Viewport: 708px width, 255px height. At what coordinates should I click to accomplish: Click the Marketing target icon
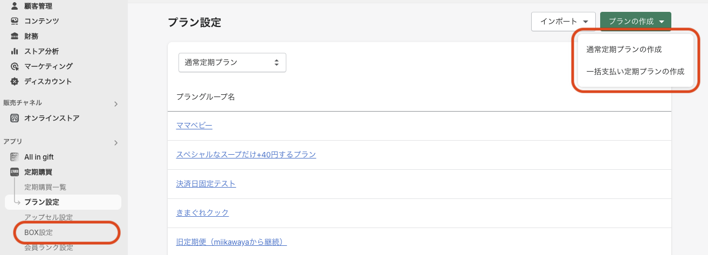(x=15, y=66)
